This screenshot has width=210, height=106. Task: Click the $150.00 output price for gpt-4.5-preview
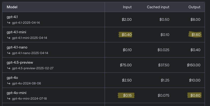[x=194, y=65]
